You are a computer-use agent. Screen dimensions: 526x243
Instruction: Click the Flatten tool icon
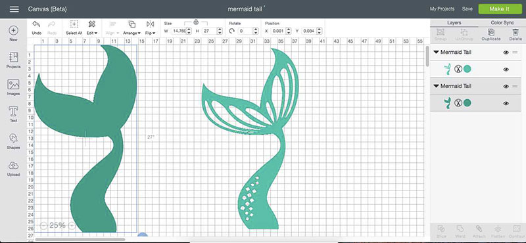pyautogui.click(x=498, y=229)
